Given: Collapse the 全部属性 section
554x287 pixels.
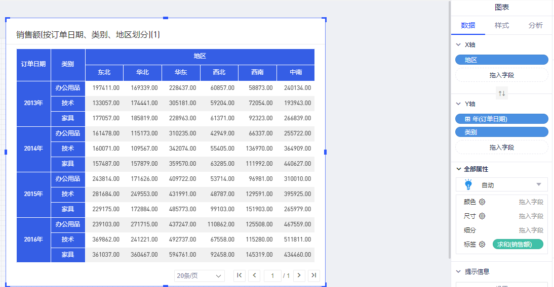Looking at the screenshot, I should [x=459, y=169].
